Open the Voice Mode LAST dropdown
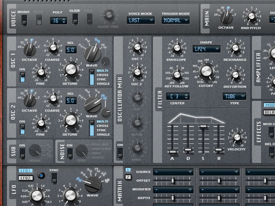 click(141, 20)
